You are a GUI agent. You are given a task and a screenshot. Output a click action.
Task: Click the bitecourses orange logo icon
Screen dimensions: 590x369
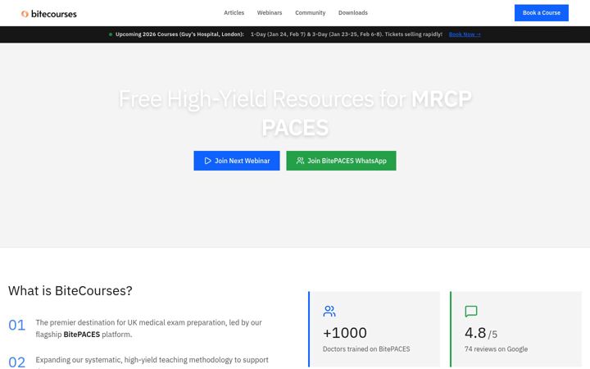(x=25, y=14)
